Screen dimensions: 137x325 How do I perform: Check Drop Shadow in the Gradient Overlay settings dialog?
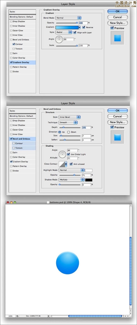click(x=11, y=21)
